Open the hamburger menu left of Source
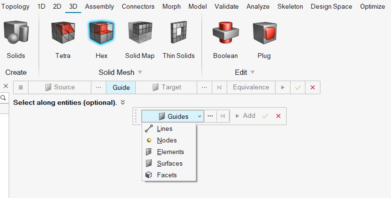Screen dimensions: 391x198 coord(21,87)
